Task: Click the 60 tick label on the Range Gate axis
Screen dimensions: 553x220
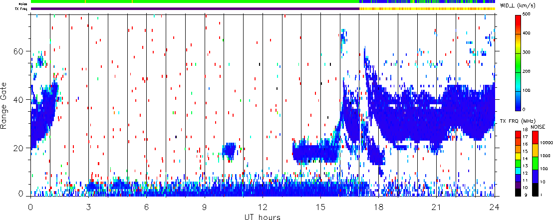Action: (x=19, y=51)
